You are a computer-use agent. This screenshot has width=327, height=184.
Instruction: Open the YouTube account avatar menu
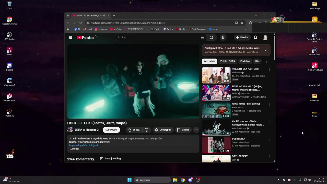[x=265, y=38]
